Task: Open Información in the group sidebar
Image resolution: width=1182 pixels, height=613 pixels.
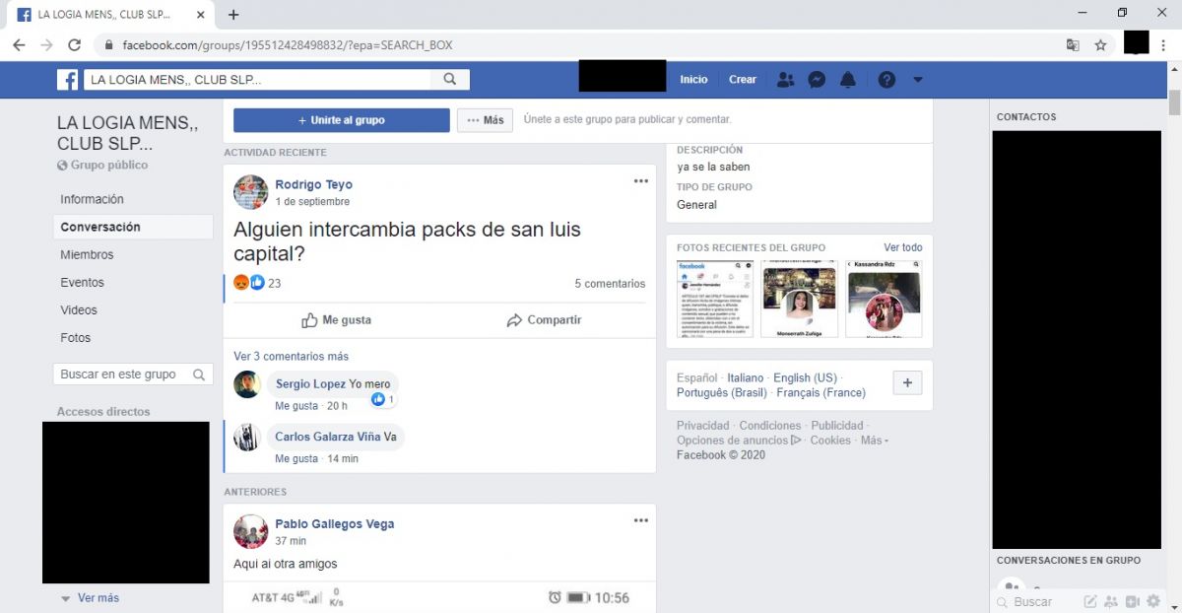Action: [x=92, y=199]
